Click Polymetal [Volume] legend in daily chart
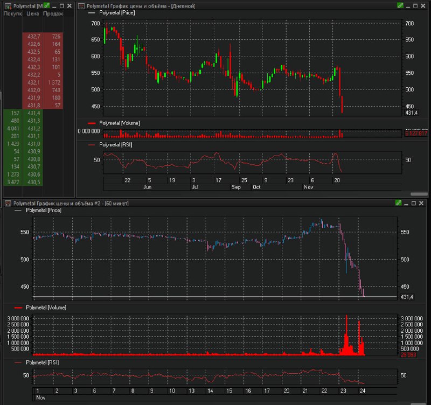Viewport: 431px width, 405px height. tap(119, 123)
